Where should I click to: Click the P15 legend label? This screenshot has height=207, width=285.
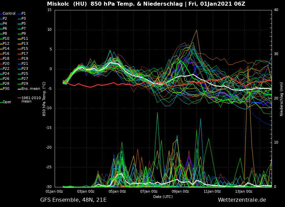(x=25, y=49)
